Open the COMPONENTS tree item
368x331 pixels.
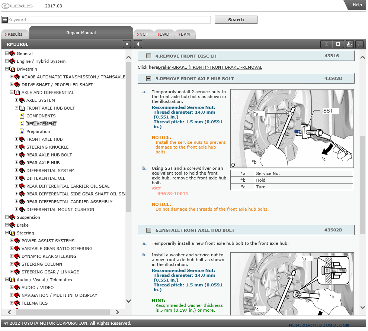(41, 116)
